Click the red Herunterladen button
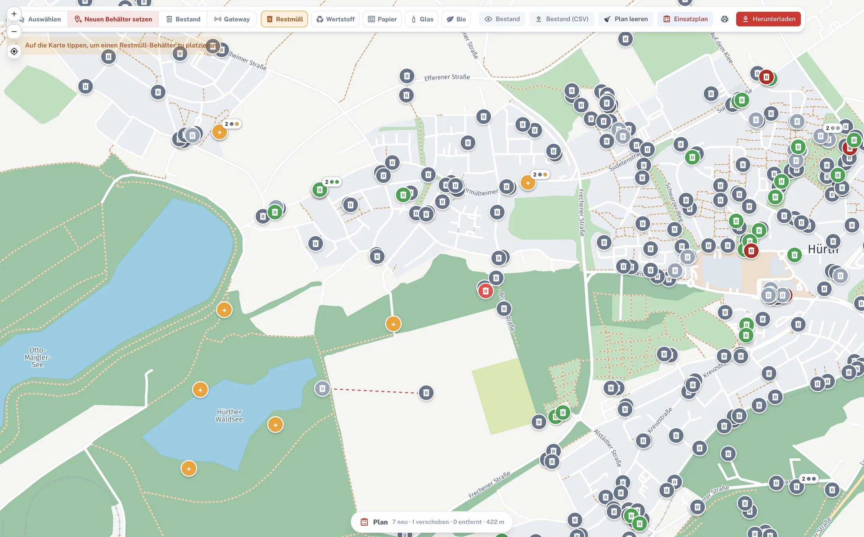This screenshot has height=537, width=864. coord(769,19)
